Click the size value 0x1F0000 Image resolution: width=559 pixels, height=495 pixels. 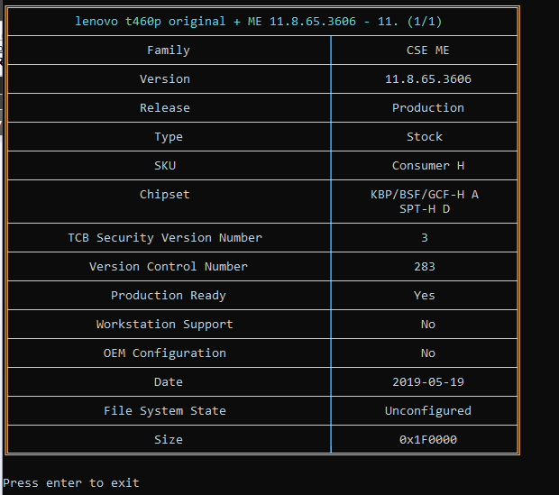click(427, 440)
